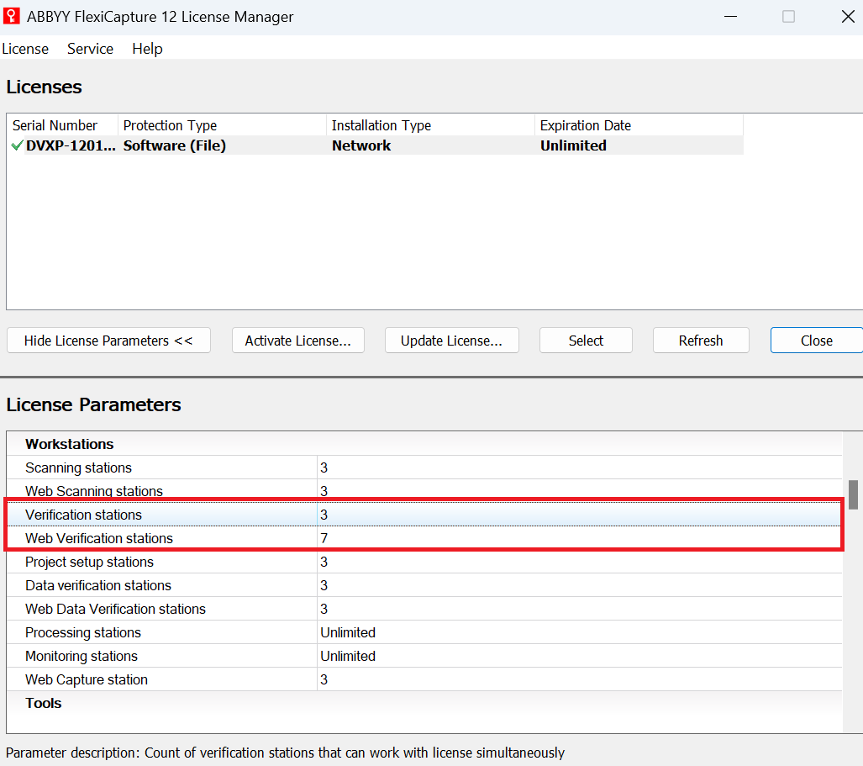The height and width of the screenshot is (766, 863).
Task: Click the Serial Number column header
Action: 63,125
